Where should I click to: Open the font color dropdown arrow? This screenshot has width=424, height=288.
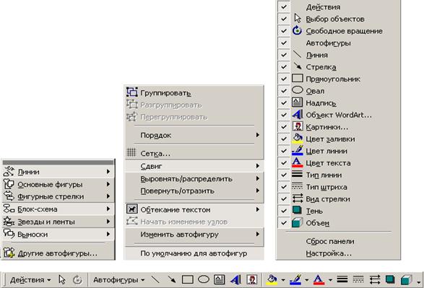(330, 280)
